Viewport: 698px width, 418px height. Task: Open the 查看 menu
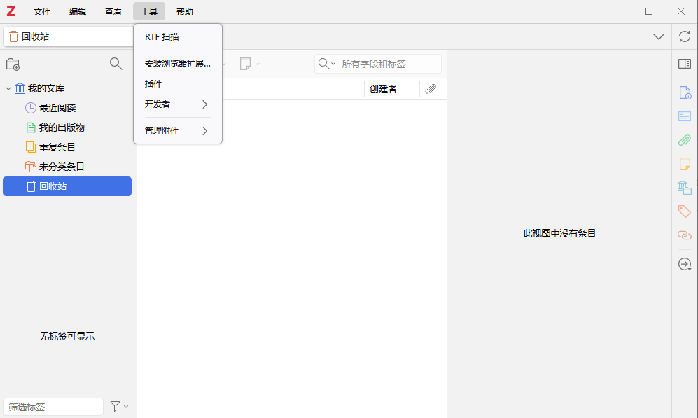pos(113,12)
